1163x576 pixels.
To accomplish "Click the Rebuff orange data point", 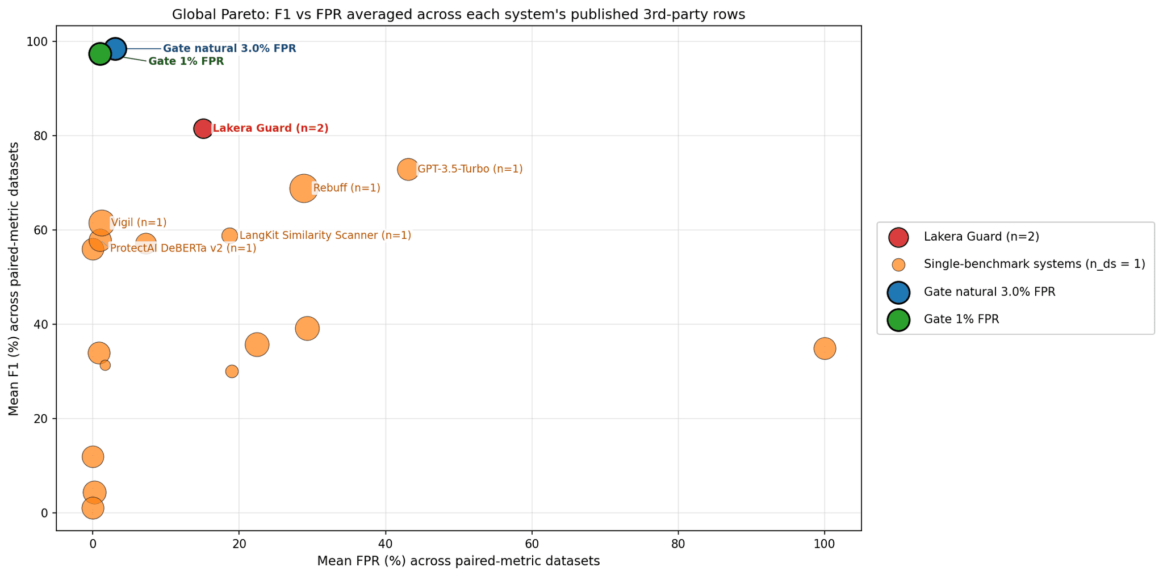I will pyautogui.click(x=303, y=188).
